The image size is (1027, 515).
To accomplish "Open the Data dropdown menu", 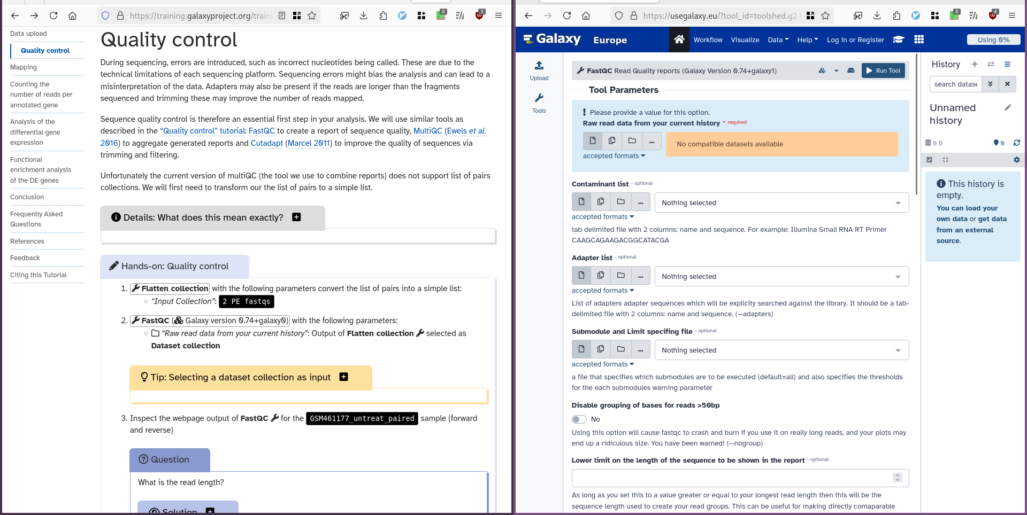I will [778, 40].
